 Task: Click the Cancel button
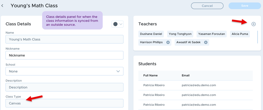pos(207,6)
